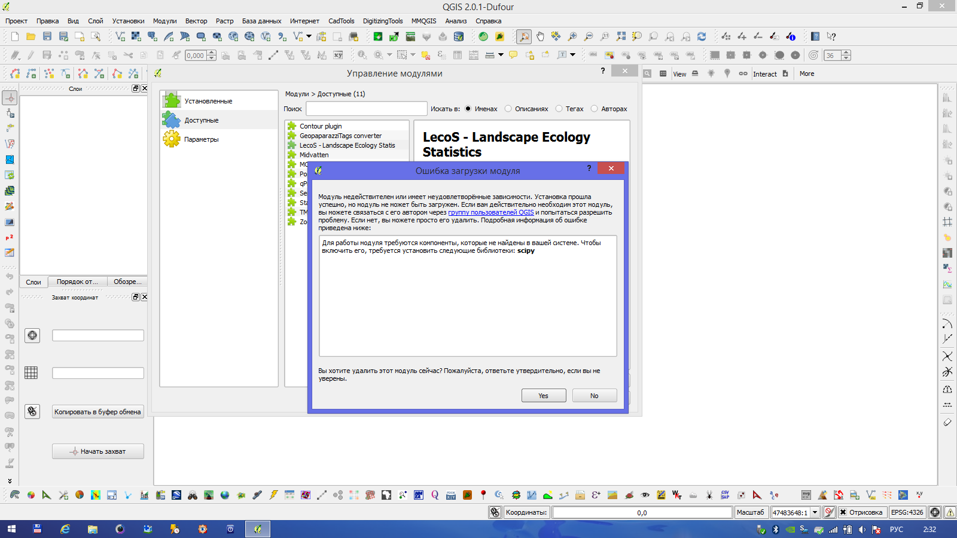Open the CRS status globe icon
The width and height of the screenshot is (957, 538).
point(935,512)
